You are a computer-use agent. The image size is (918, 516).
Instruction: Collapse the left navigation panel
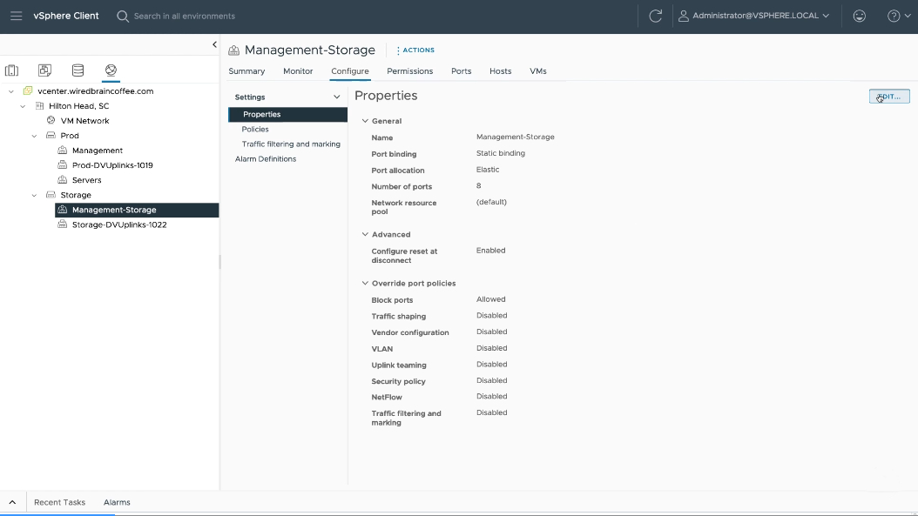click(214, 44)
